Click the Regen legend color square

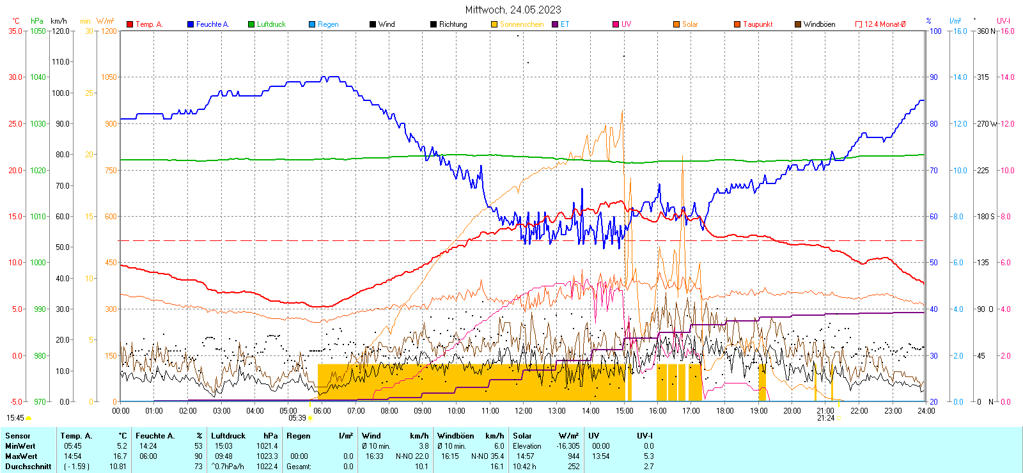pyautogui.click(x=312, y=24)
